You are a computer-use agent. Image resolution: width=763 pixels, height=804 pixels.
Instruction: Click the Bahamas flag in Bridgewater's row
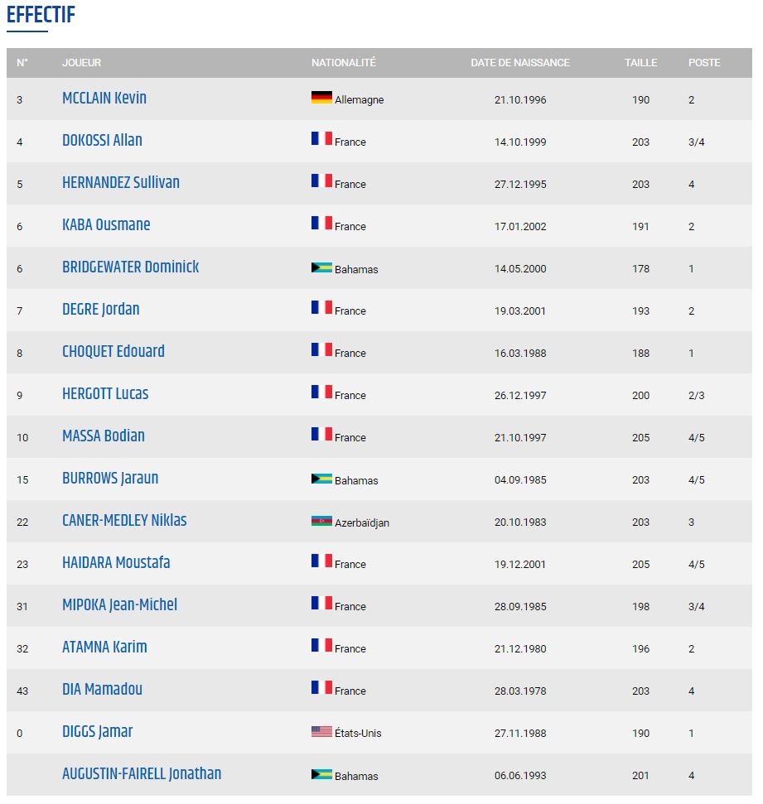[321, 267]
